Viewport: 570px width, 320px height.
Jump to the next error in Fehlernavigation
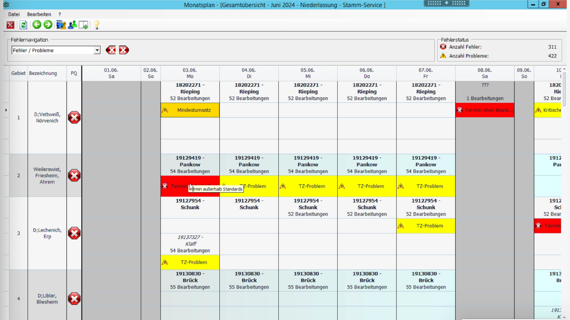coord(124,50)
